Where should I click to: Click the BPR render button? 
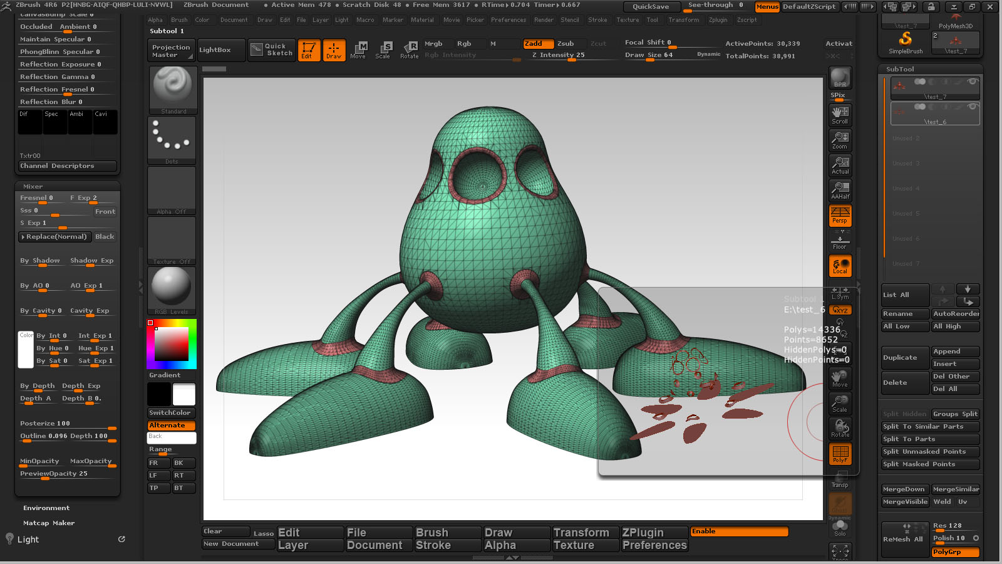840,78
